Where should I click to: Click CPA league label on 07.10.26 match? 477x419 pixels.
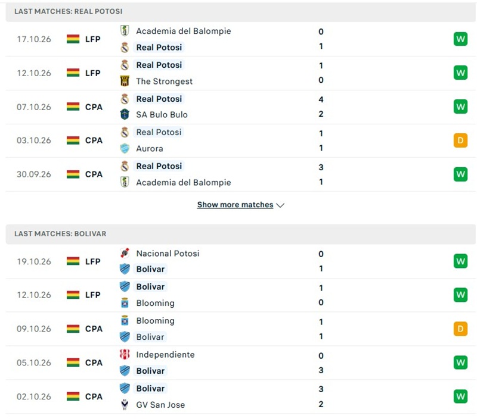click(94, 107)
